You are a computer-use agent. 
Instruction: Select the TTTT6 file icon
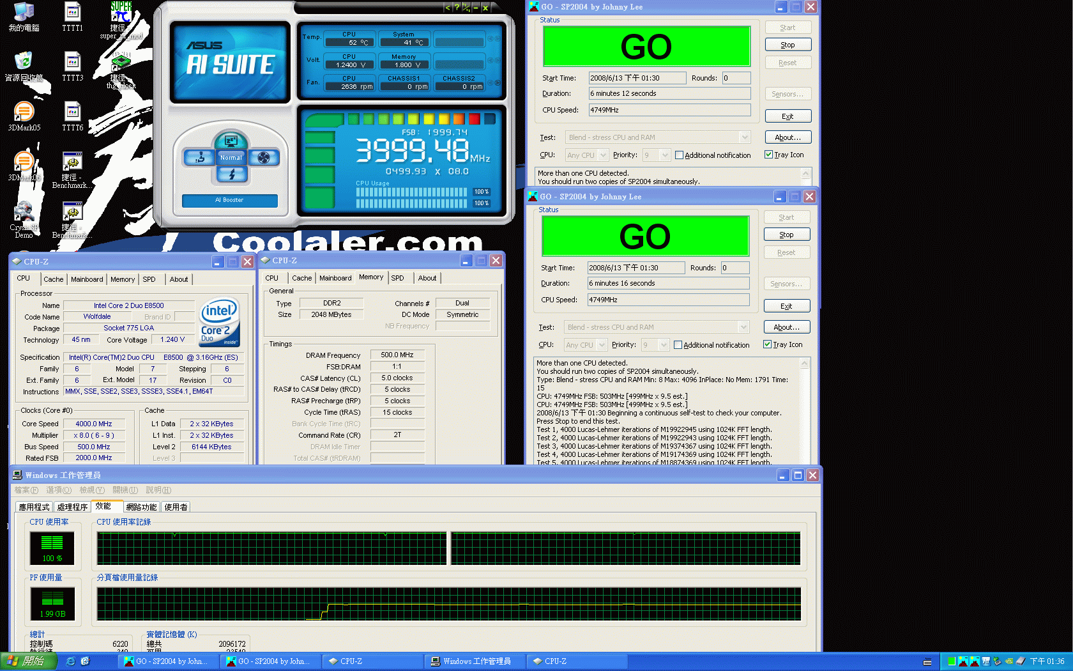tap(72, 116)
